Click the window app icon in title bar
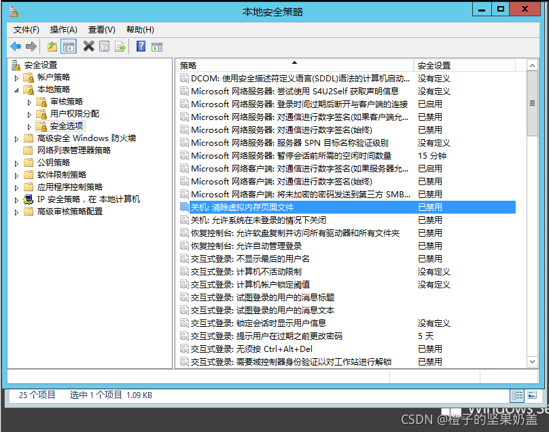 [14, 12]
